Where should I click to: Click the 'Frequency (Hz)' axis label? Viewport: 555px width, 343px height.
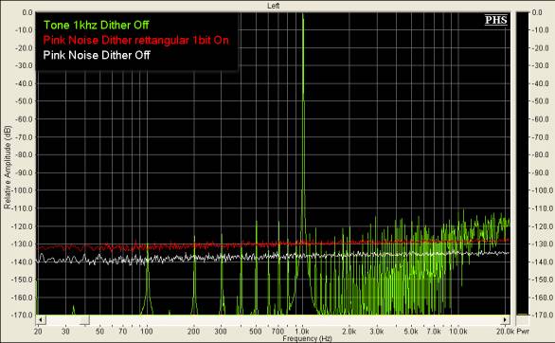[x=307, y=339]
